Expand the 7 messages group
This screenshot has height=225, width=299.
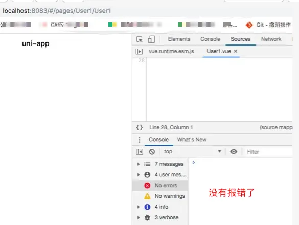139,164
